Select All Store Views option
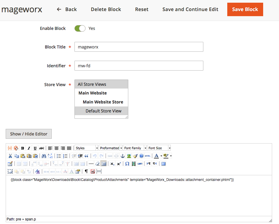 101,84
